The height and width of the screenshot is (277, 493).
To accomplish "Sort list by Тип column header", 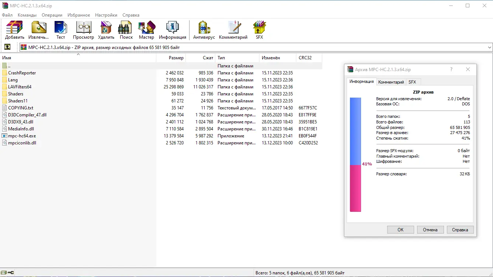I will point(237,58).
